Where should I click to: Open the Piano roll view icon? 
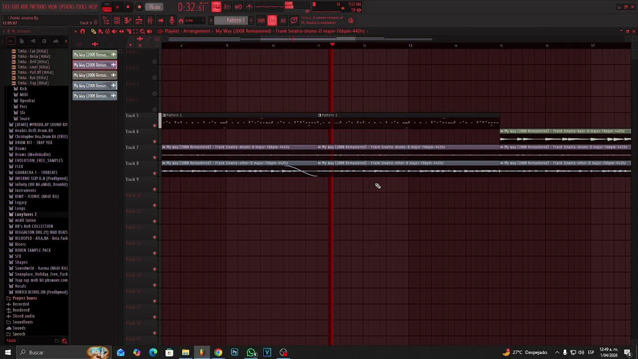tap(128, 20)
